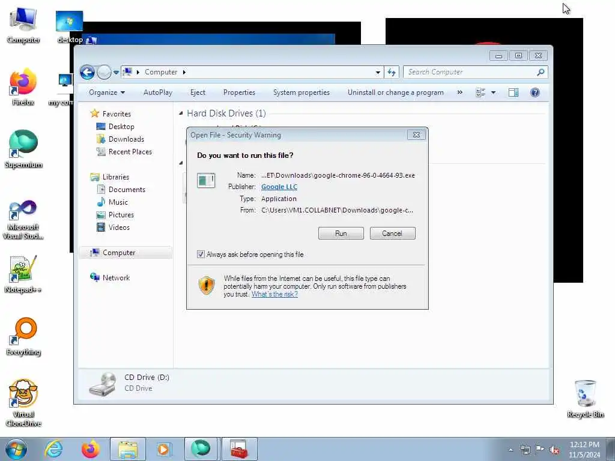Show hidden system tray icons

pos(510,450)
